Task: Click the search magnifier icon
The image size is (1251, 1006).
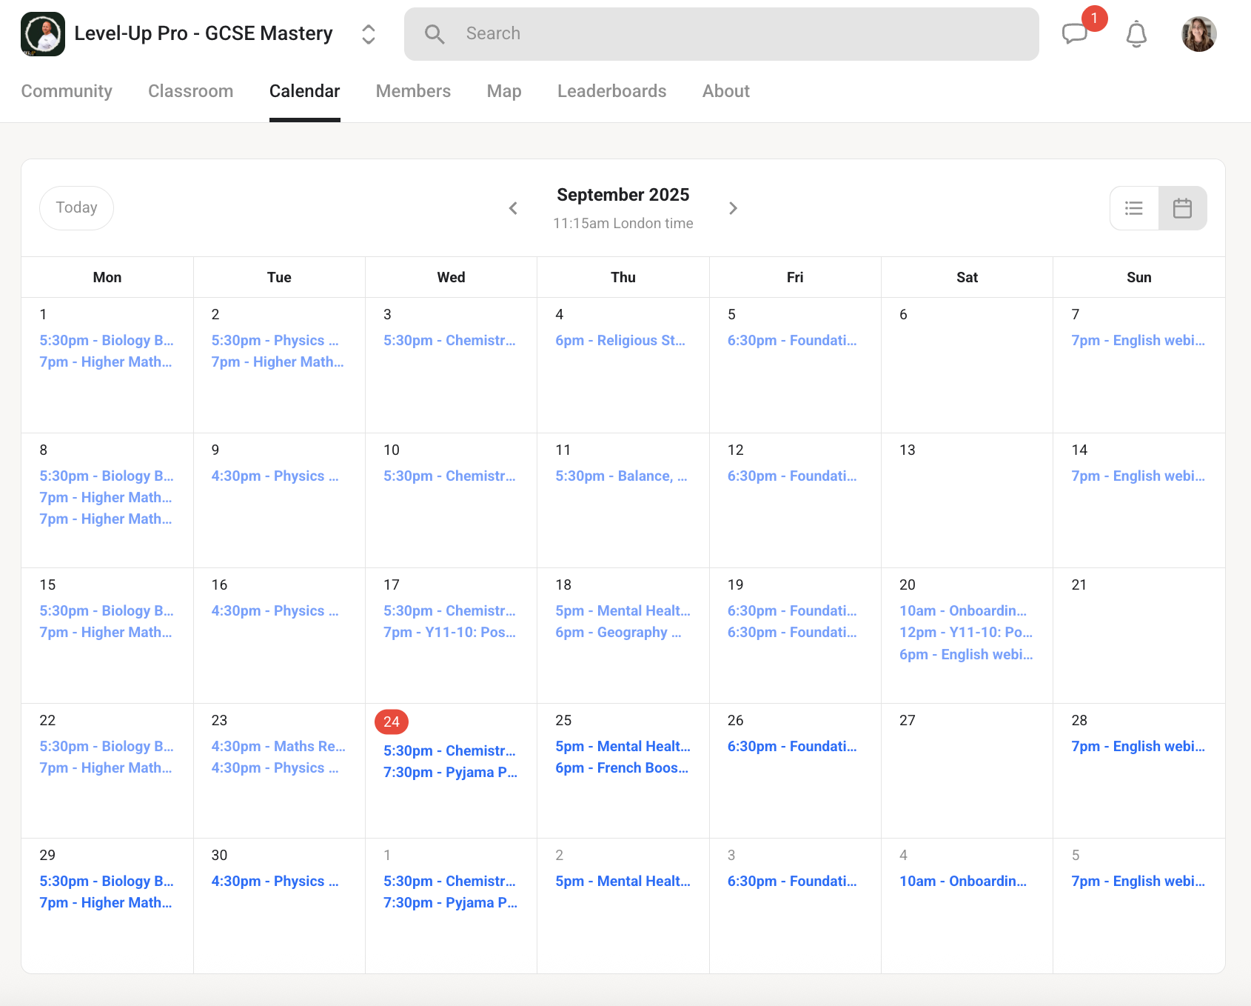Action: pyautogui.click(x=435, y=34)
